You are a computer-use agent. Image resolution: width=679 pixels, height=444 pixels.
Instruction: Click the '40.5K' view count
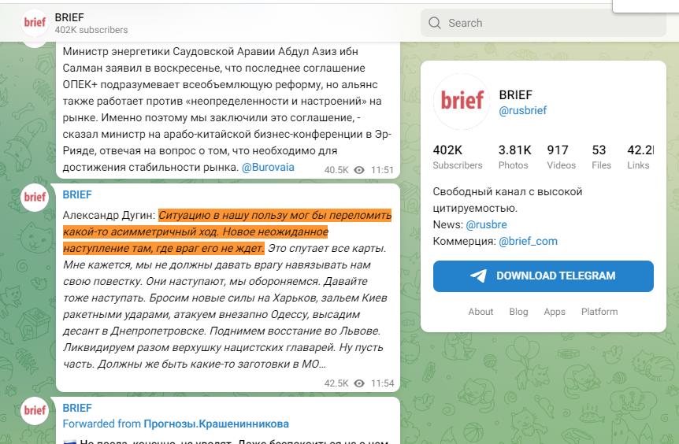336,170
